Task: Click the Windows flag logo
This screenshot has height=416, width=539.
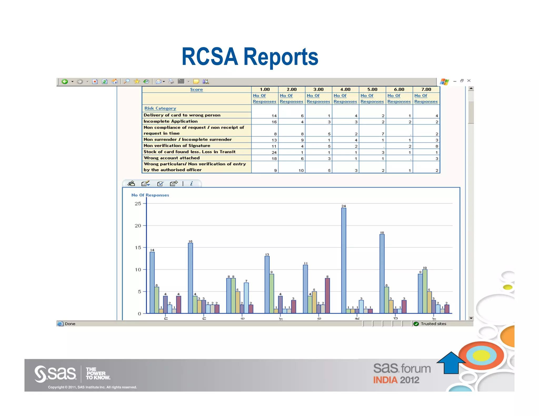Action: (x=445, y=82)
